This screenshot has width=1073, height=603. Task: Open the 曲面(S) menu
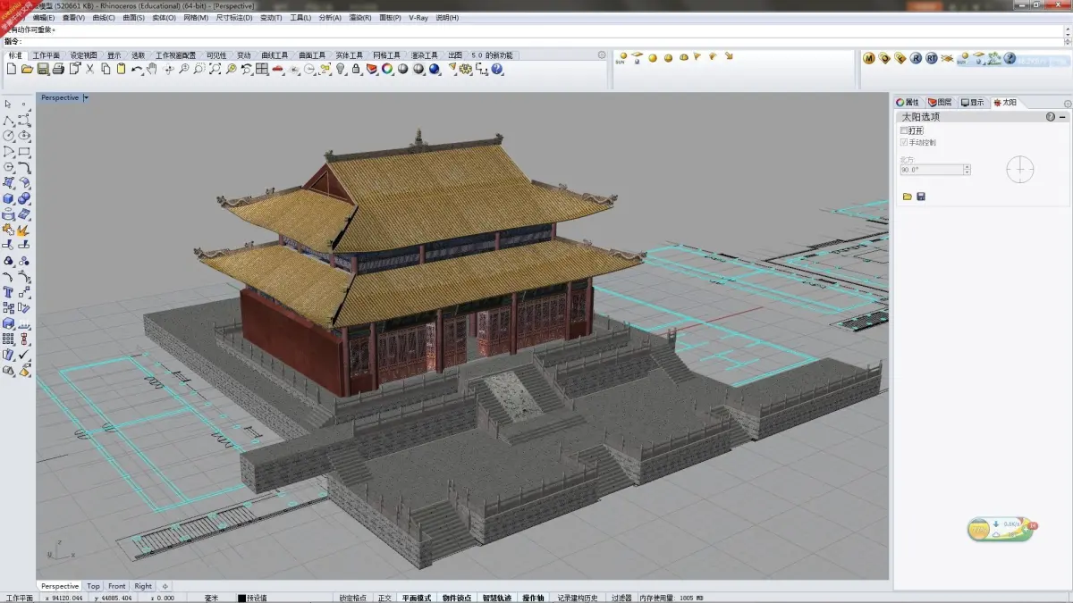133,18
